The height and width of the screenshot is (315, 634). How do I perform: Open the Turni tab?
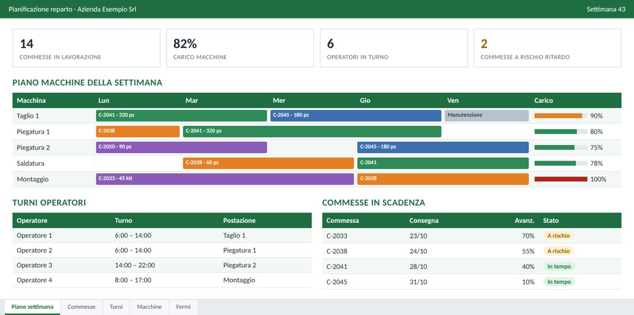pyautogui.click(x=116, y=307)
